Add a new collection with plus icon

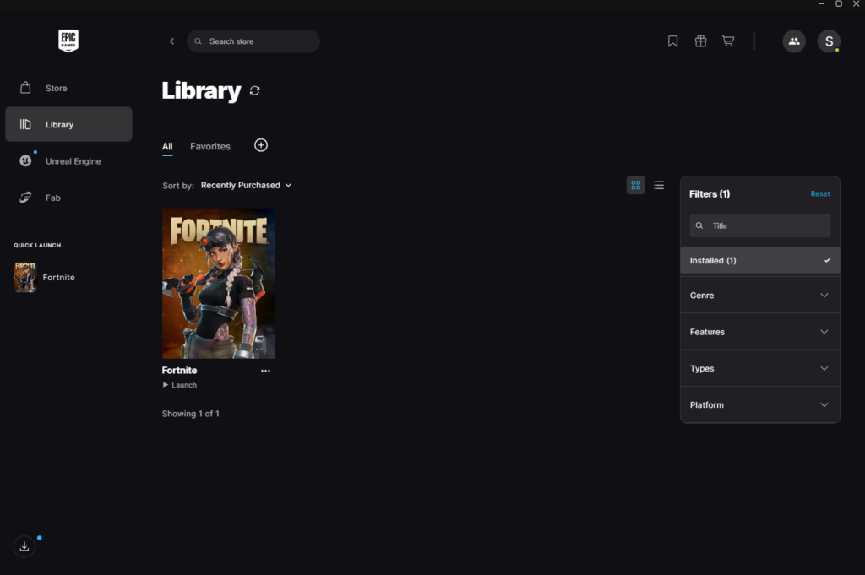pyautogui.click(x=261, y=145)
